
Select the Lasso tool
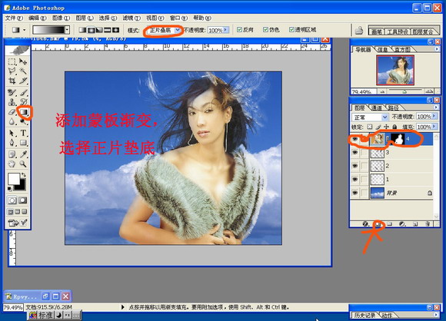(x=12, y=71)
